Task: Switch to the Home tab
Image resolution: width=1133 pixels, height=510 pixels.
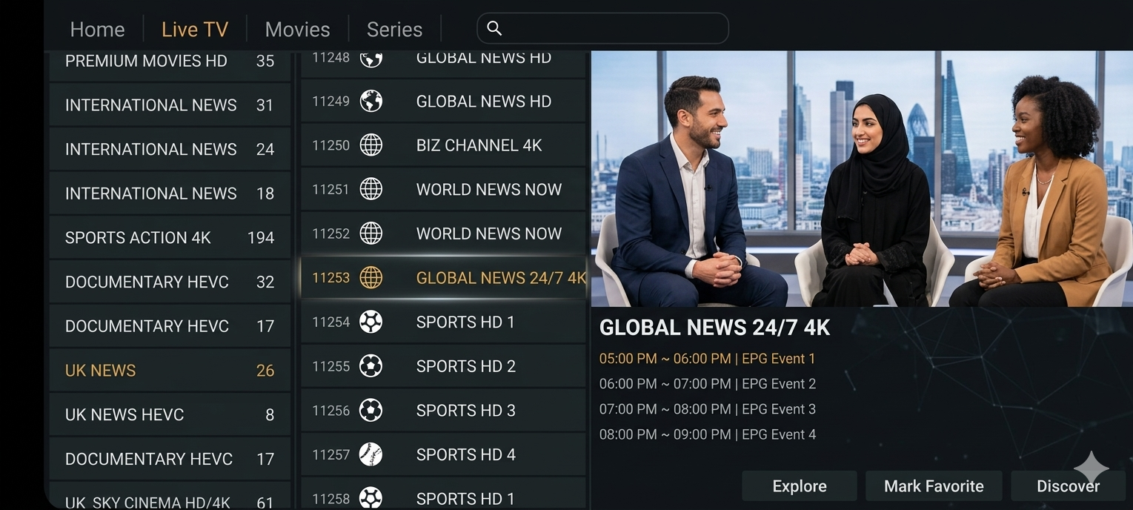Action: click(97, 30)
